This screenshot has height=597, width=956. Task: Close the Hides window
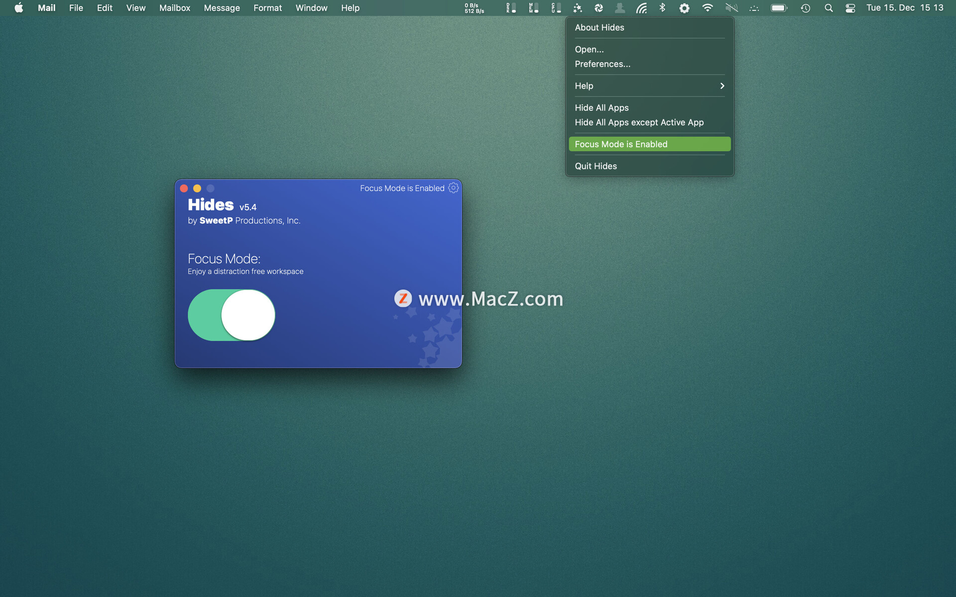tap(184, 188)
